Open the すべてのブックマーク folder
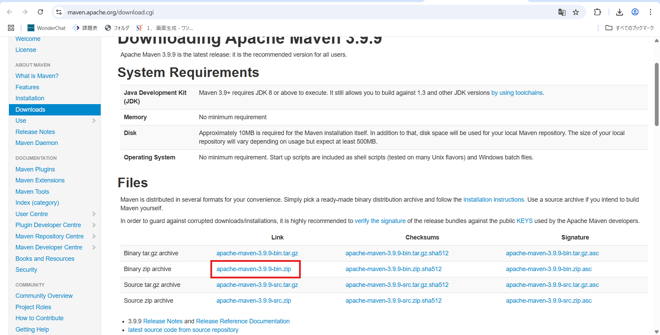Image resolution: width=660 pixels, height=335 pixels. click(630, 28)
